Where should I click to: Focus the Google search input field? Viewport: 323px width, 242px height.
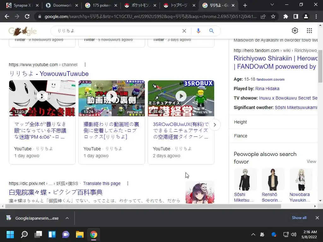[x=117, y=31]
